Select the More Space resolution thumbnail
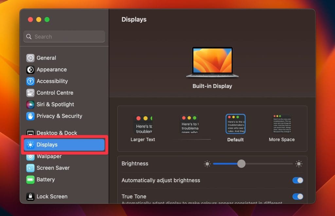The height and width of the screenshot is (216, 335). point(282,124)
